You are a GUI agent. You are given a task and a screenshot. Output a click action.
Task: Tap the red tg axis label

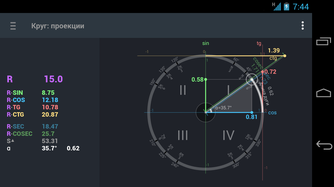point(259,43)
